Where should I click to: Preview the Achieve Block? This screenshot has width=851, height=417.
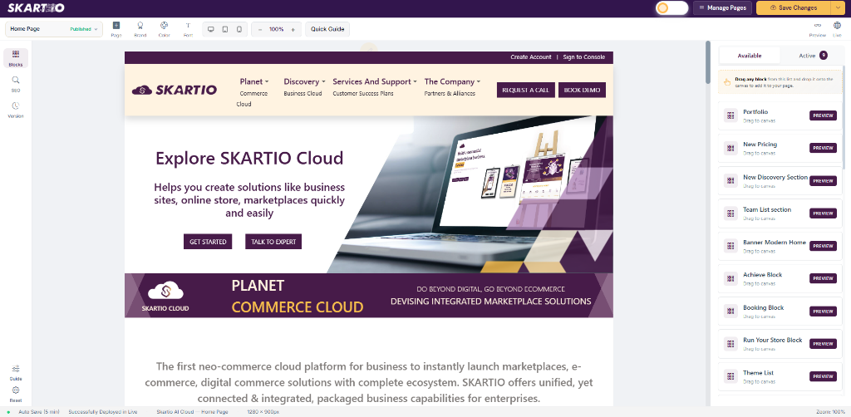[x=823, y=278]
